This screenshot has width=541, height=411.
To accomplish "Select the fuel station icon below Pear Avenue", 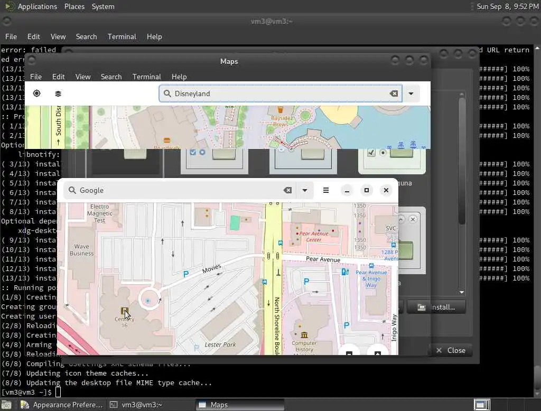I will pyautogui.click(x=345, y=272).
